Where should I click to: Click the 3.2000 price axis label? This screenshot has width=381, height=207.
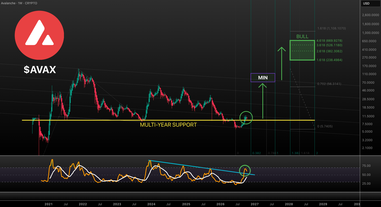click(x=367, y=140)
